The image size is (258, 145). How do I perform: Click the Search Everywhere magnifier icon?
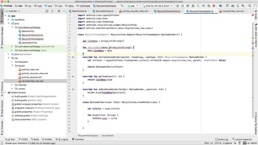click(x=250, y=6)
